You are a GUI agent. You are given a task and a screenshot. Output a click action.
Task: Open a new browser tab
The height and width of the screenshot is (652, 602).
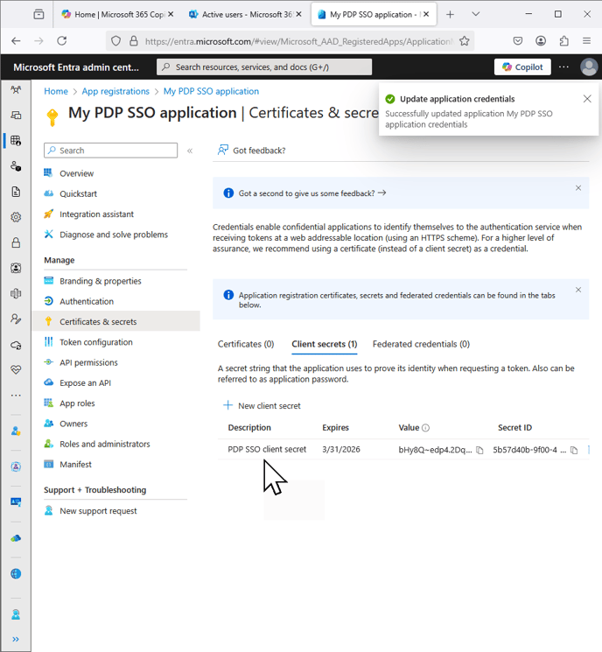451,15
